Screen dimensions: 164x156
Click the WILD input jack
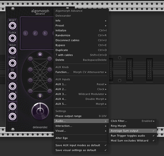click(13, 51)
